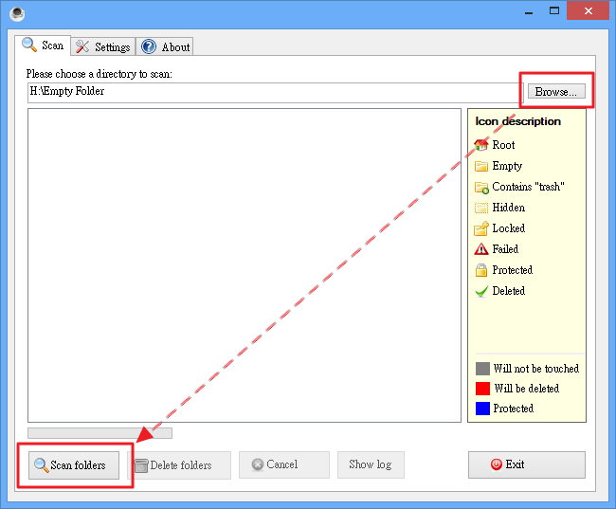Viewport: 616px width, 509px height.
Task: Click the Locked folder icon
Action: coord(481,228)
